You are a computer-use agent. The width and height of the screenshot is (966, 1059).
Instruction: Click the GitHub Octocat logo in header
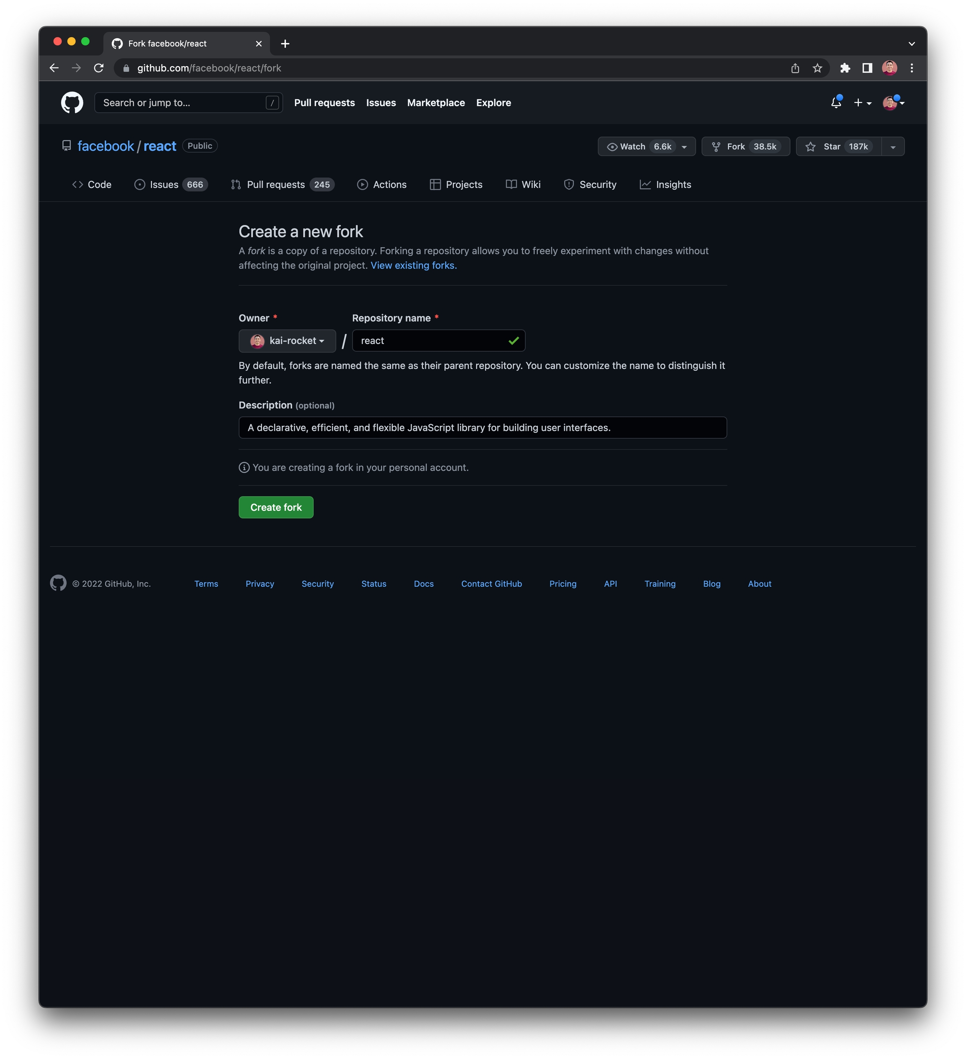72,102
